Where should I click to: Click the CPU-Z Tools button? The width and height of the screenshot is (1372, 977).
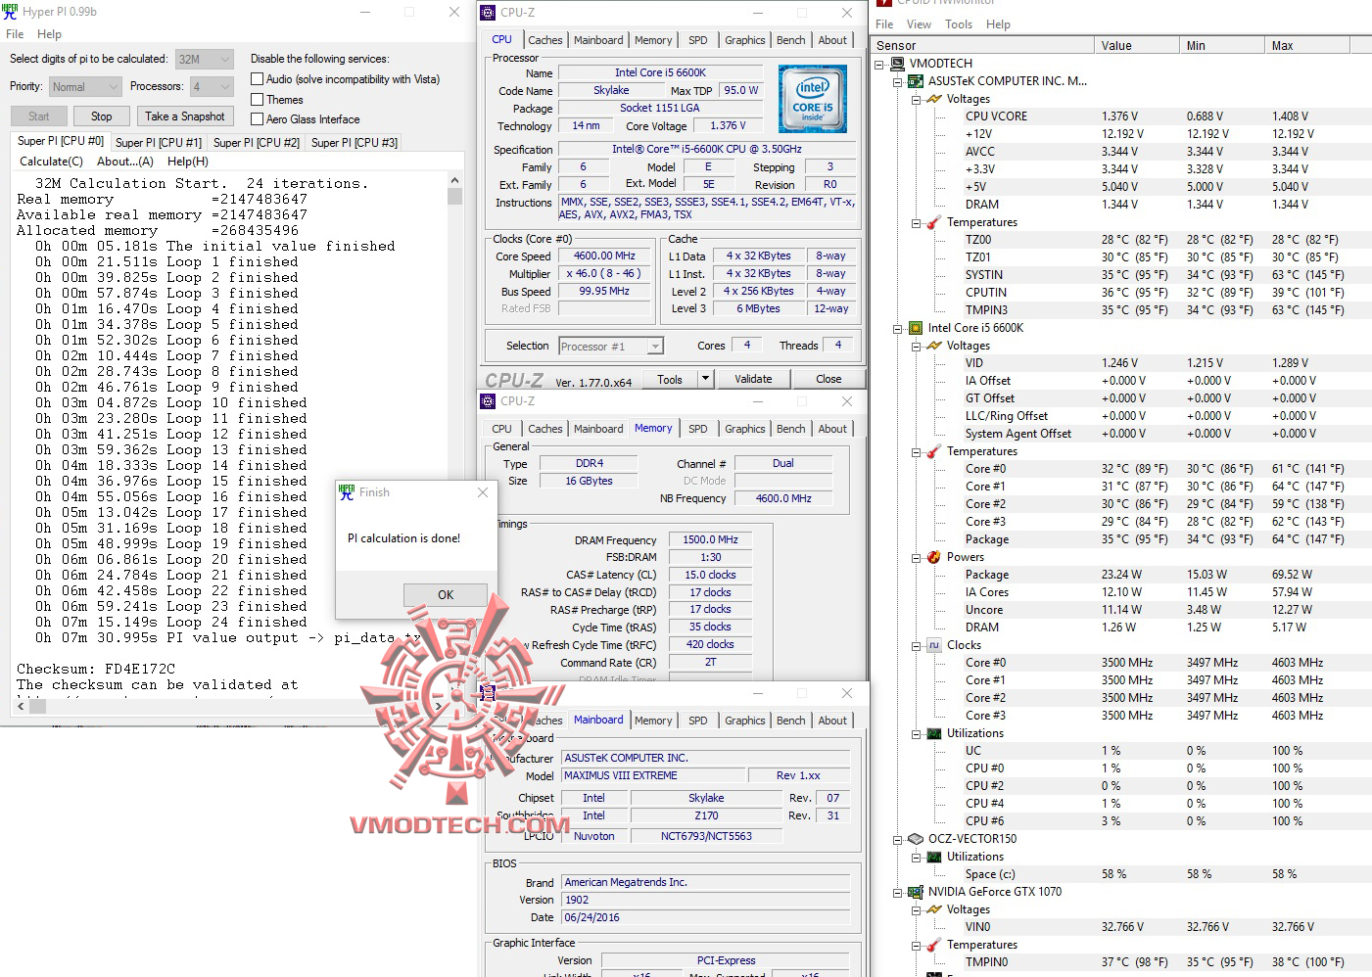(670, 379)
